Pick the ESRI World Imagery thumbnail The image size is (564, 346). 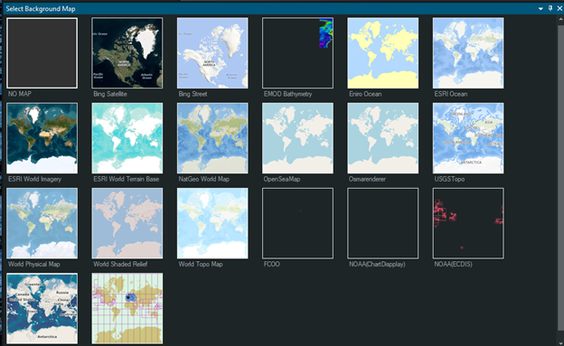coord(42,138)
